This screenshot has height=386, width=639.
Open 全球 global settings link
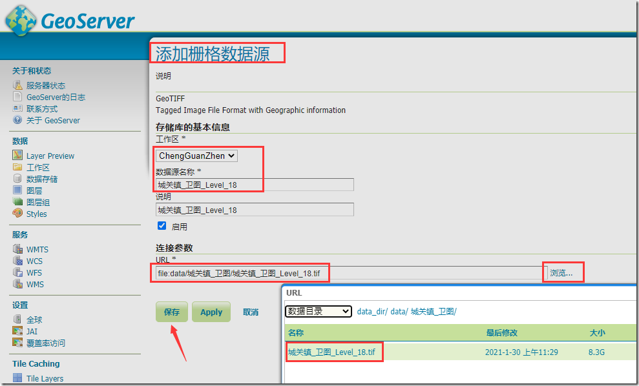34,320
